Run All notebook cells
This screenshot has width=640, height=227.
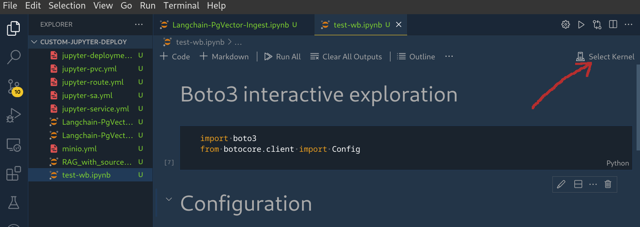pos(282,56)
